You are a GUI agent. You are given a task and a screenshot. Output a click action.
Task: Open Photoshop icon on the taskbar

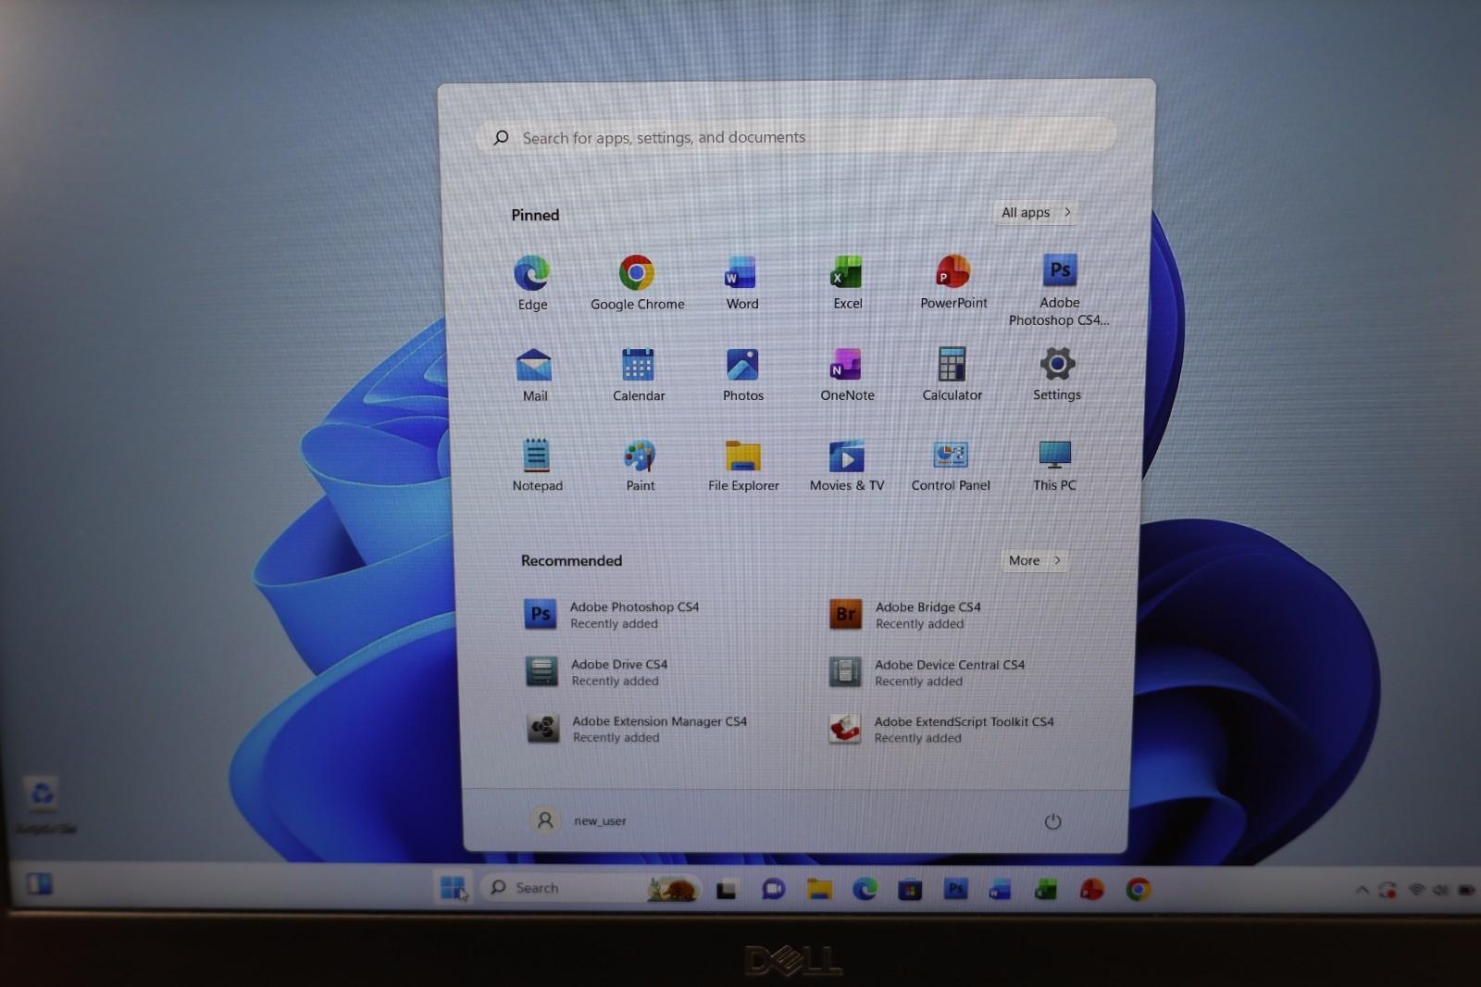click(955, 889)
